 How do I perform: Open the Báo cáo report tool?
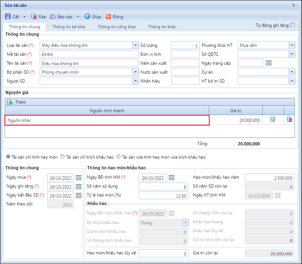pos(53,16)
